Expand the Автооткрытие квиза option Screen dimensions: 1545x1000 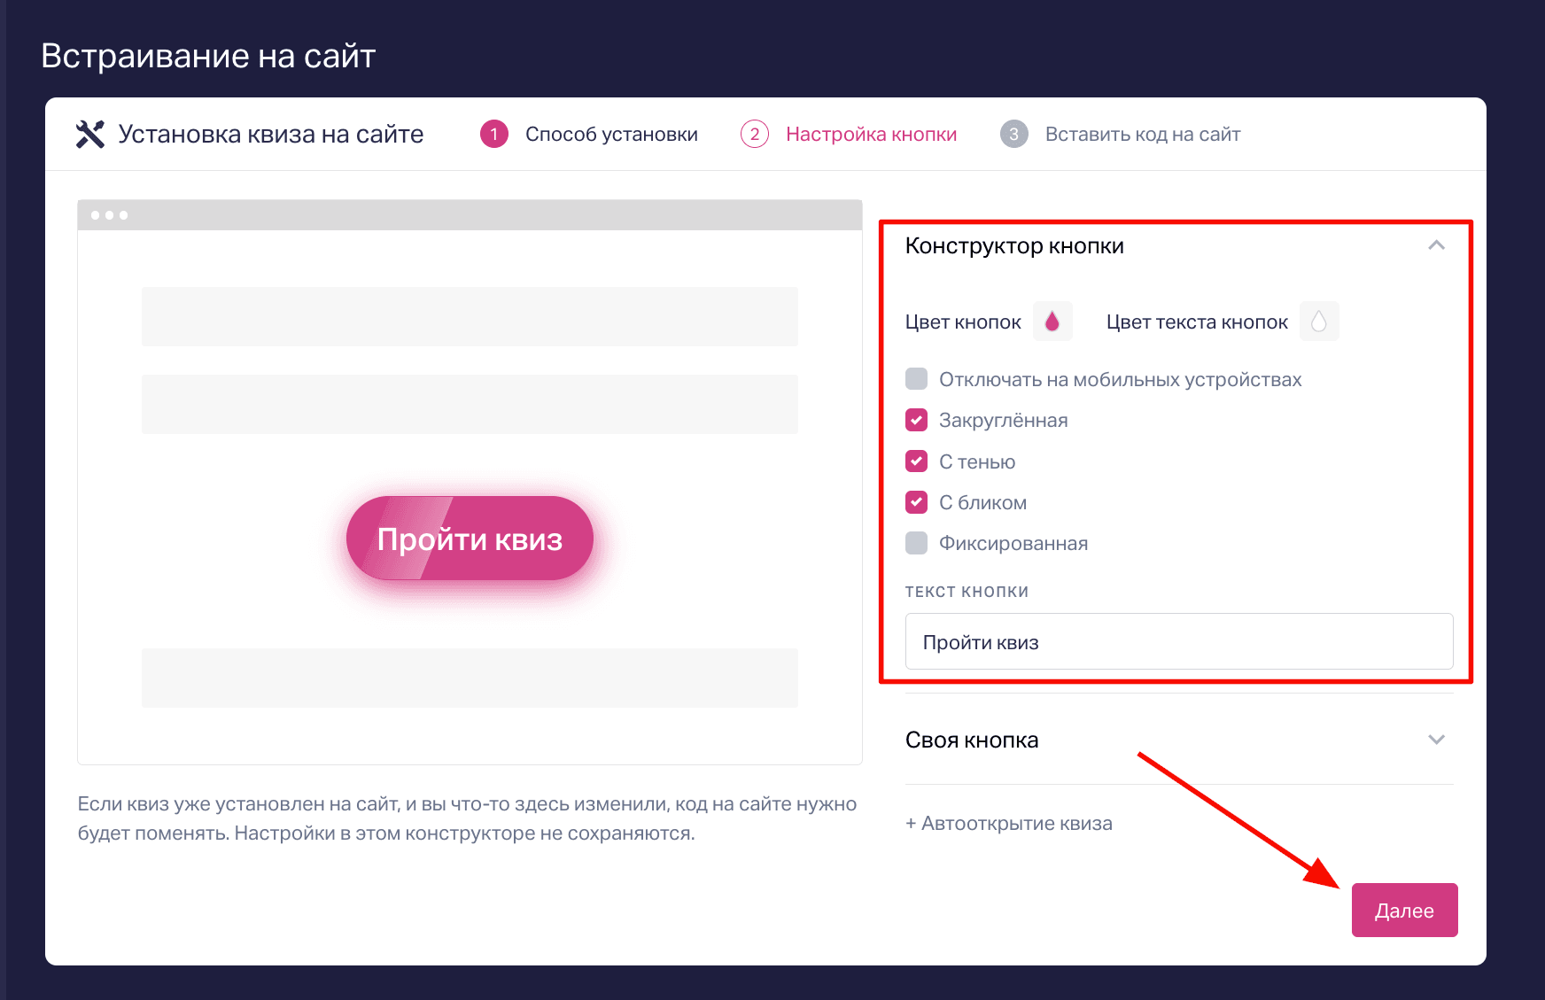(x=1009, y=824)
